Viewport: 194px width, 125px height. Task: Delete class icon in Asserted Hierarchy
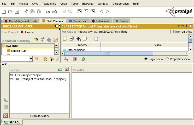click(x=49, y=40)
